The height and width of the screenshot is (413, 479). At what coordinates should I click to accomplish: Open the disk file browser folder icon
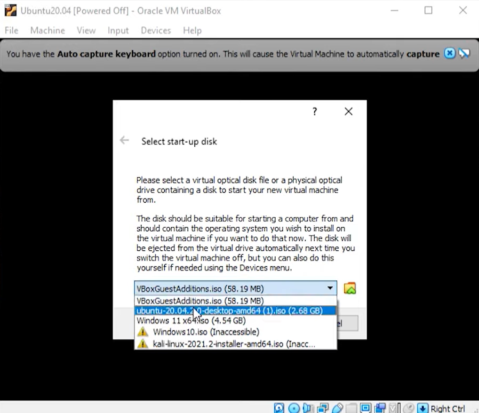[350, 288]
